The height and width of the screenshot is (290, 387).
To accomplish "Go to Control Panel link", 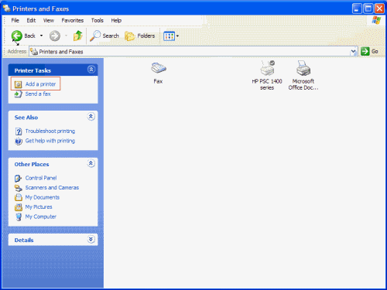I will coord(41,178).
